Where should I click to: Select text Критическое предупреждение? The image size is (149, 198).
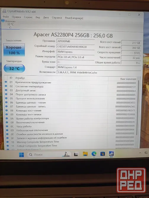click(33, 82)
